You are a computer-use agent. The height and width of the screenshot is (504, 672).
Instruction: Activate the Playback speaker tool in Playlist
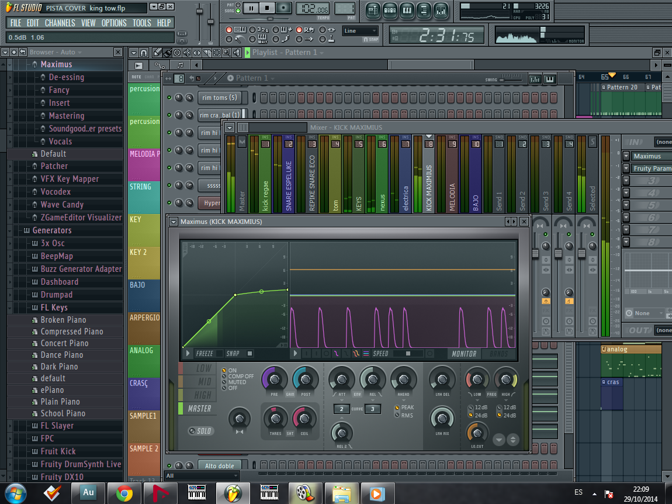click(x=236, y=53)
